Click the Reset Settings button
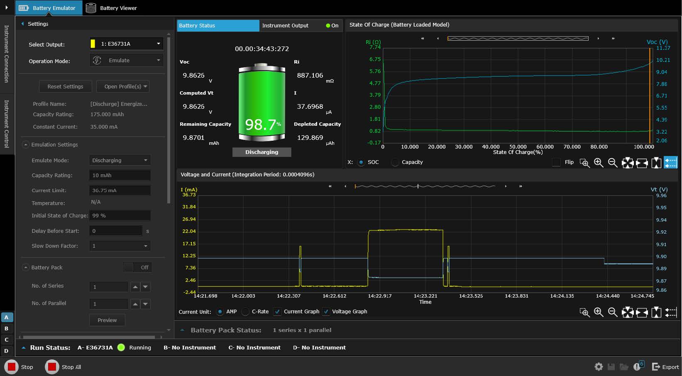The width and height of the screenshot is (682, 376). [65, 86]
